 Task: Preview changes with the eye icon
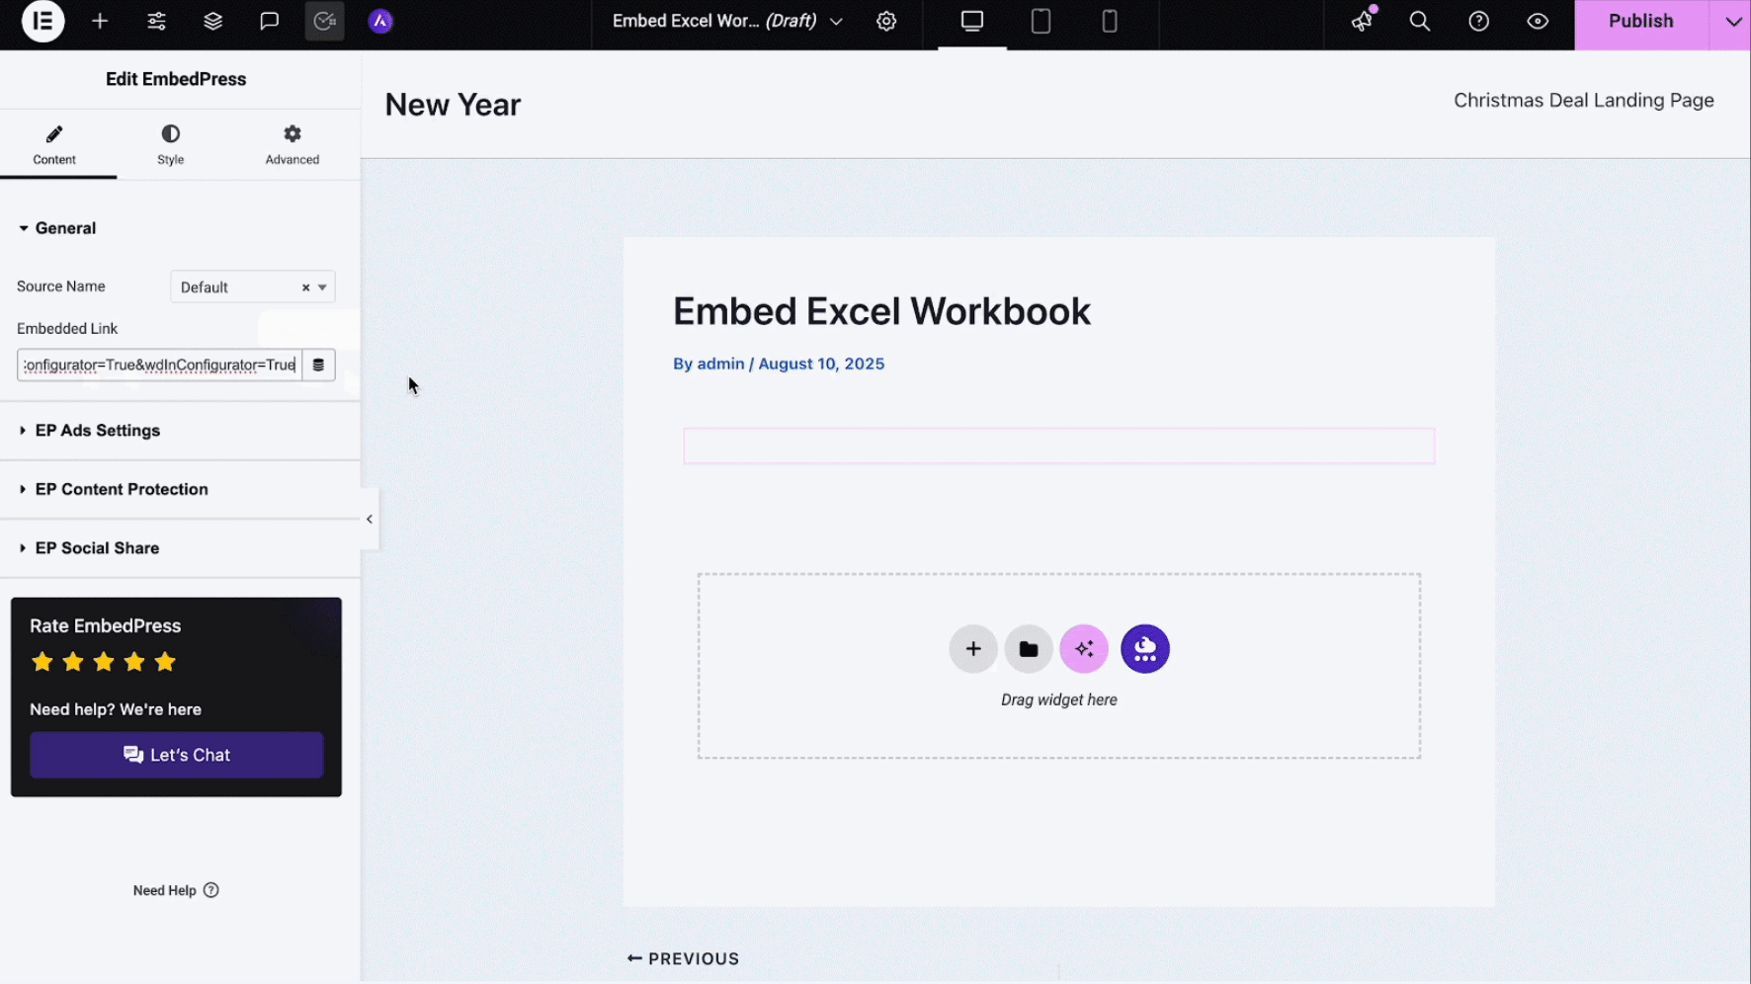click(1538, 22)
